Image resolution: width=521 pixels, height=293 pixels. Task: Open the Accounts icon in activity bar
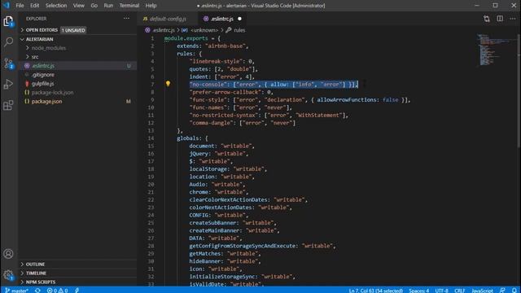click(8, 254)
